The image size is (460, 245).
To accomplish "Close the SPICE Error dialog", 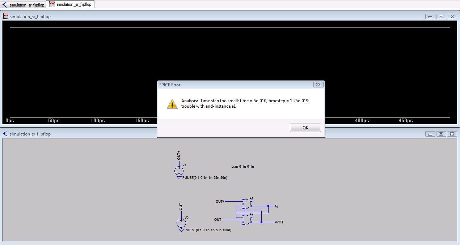I will coord(318,85).
